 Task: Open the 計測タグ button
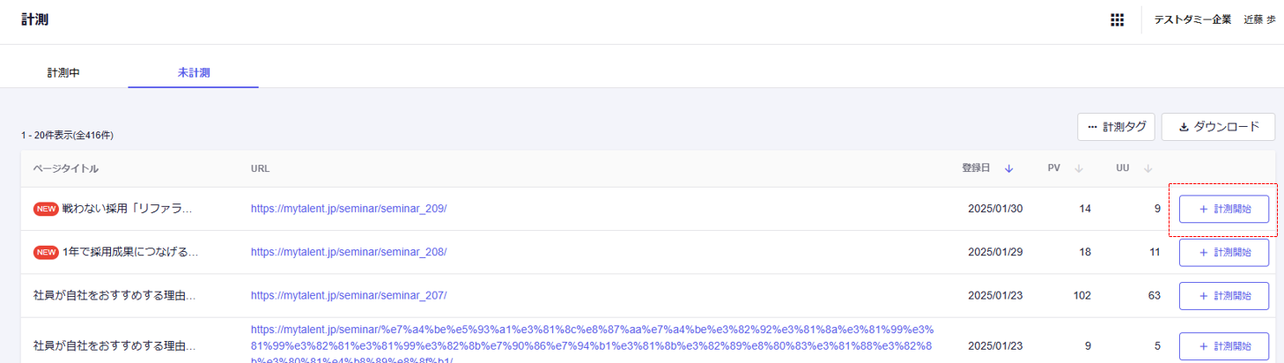pyautogui.click(x=1116, y=127)
